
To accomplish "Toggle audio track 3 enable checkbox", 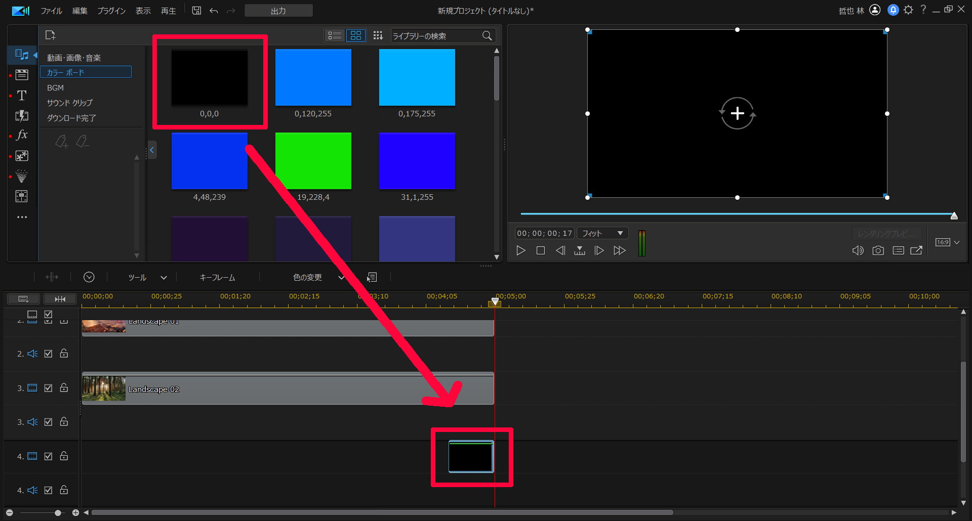I will (48, 422).
